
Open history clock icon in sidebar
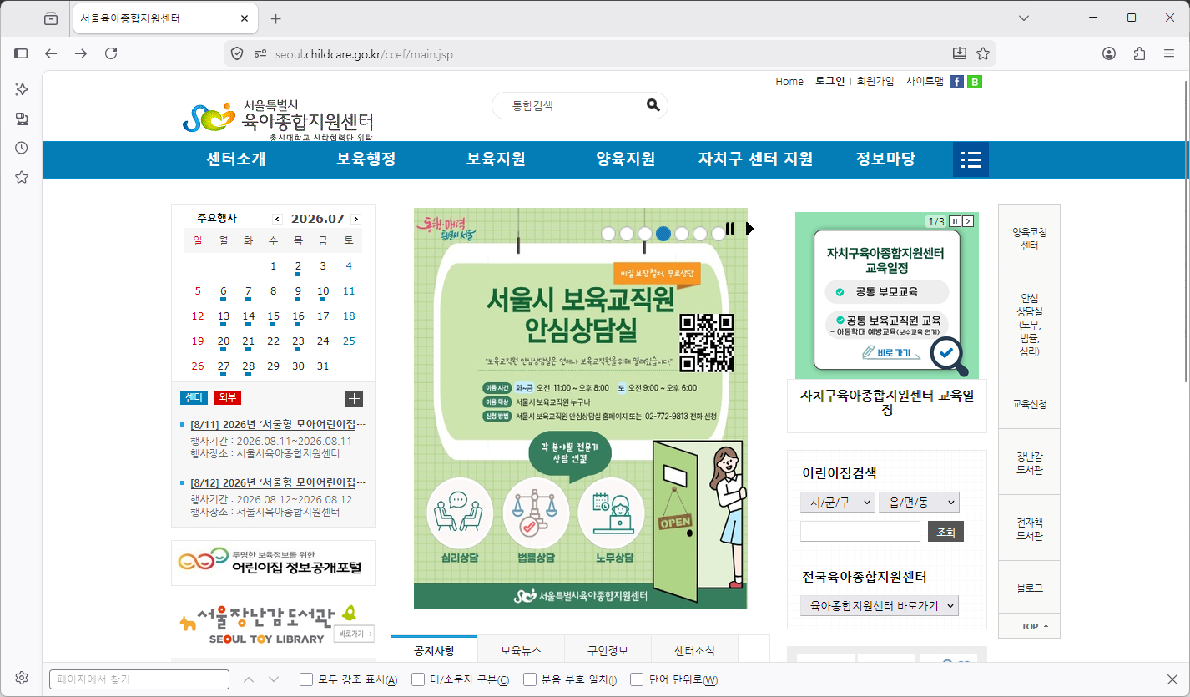[x=22, y=148]
